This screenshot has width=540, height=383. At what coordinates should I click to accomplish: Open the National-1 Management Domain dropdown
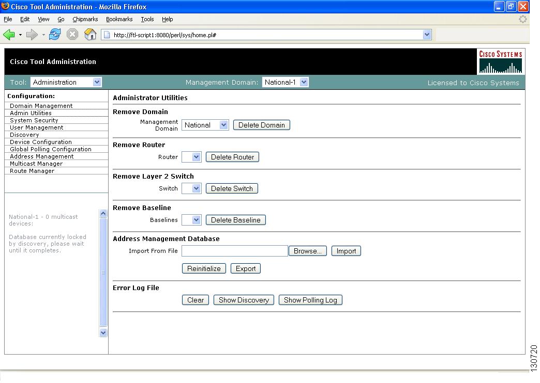(285, 82)
